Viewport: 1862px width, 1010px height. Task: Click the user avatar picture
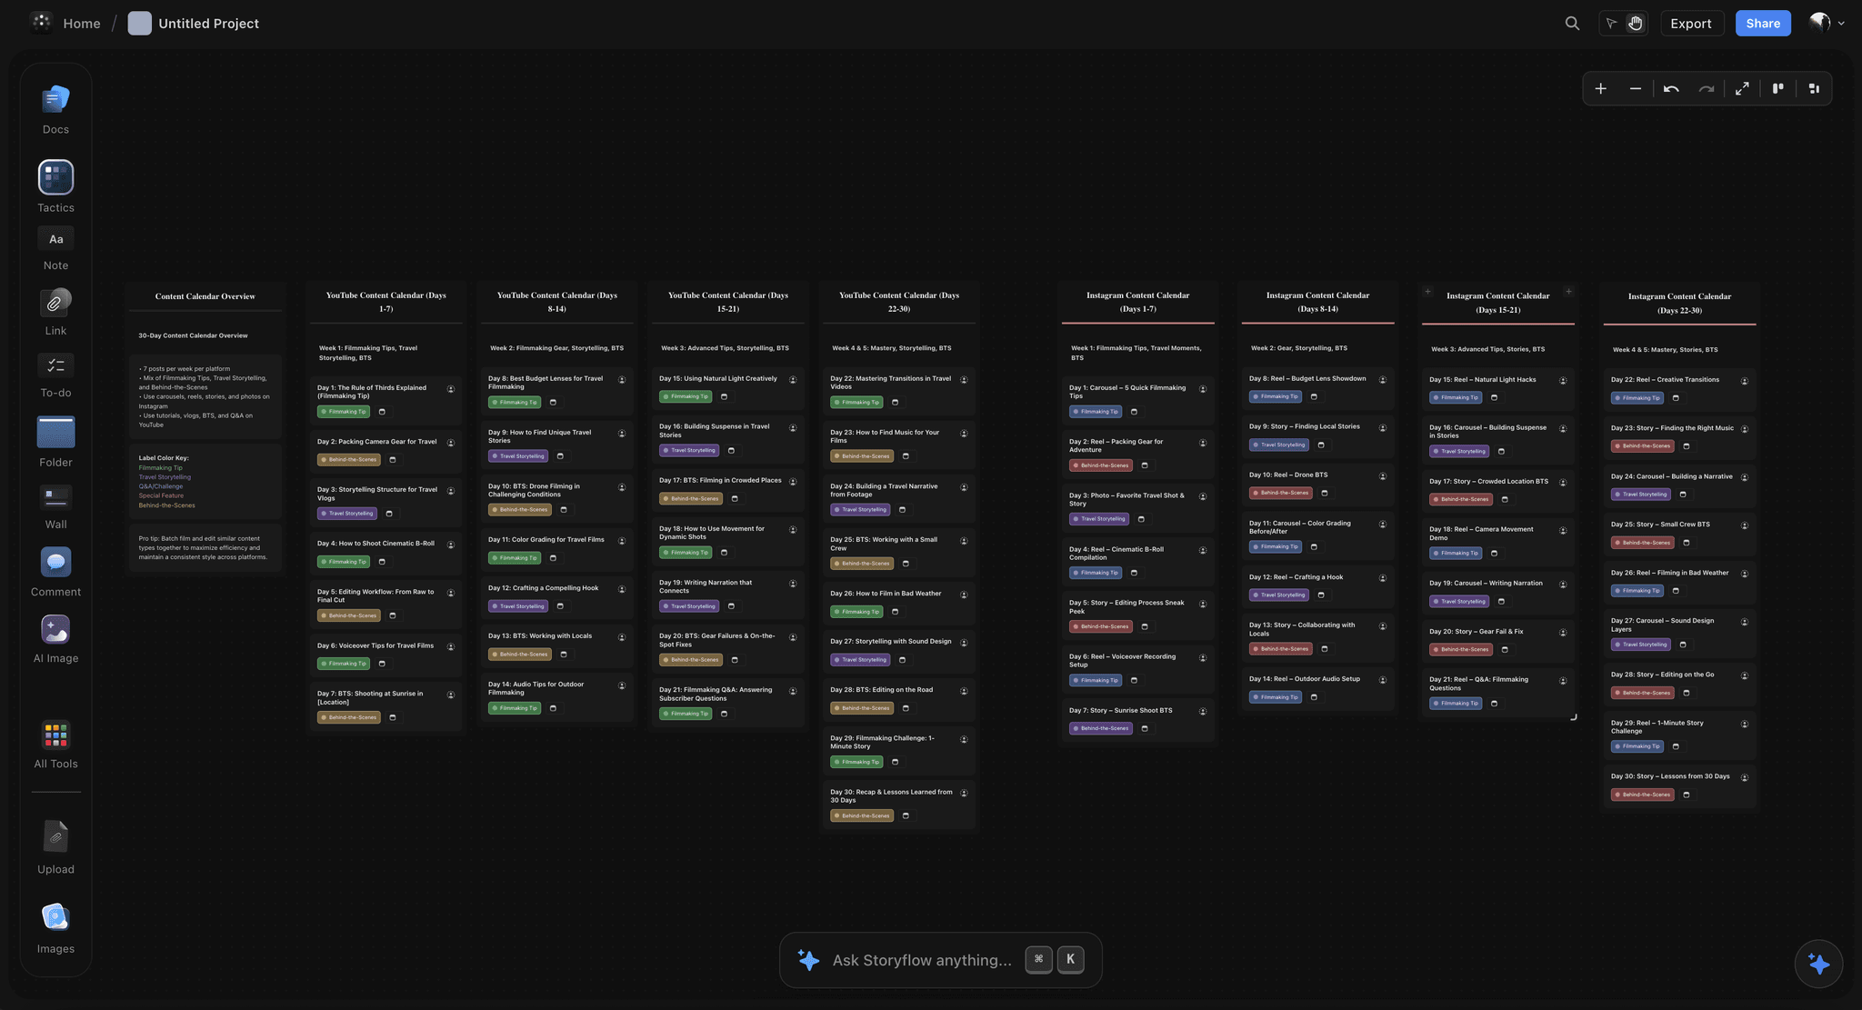point(1820,23)
